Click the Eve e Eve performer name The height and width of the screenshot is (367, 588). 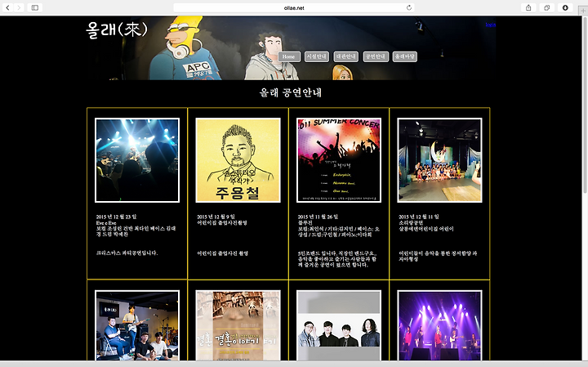point(106,223)
